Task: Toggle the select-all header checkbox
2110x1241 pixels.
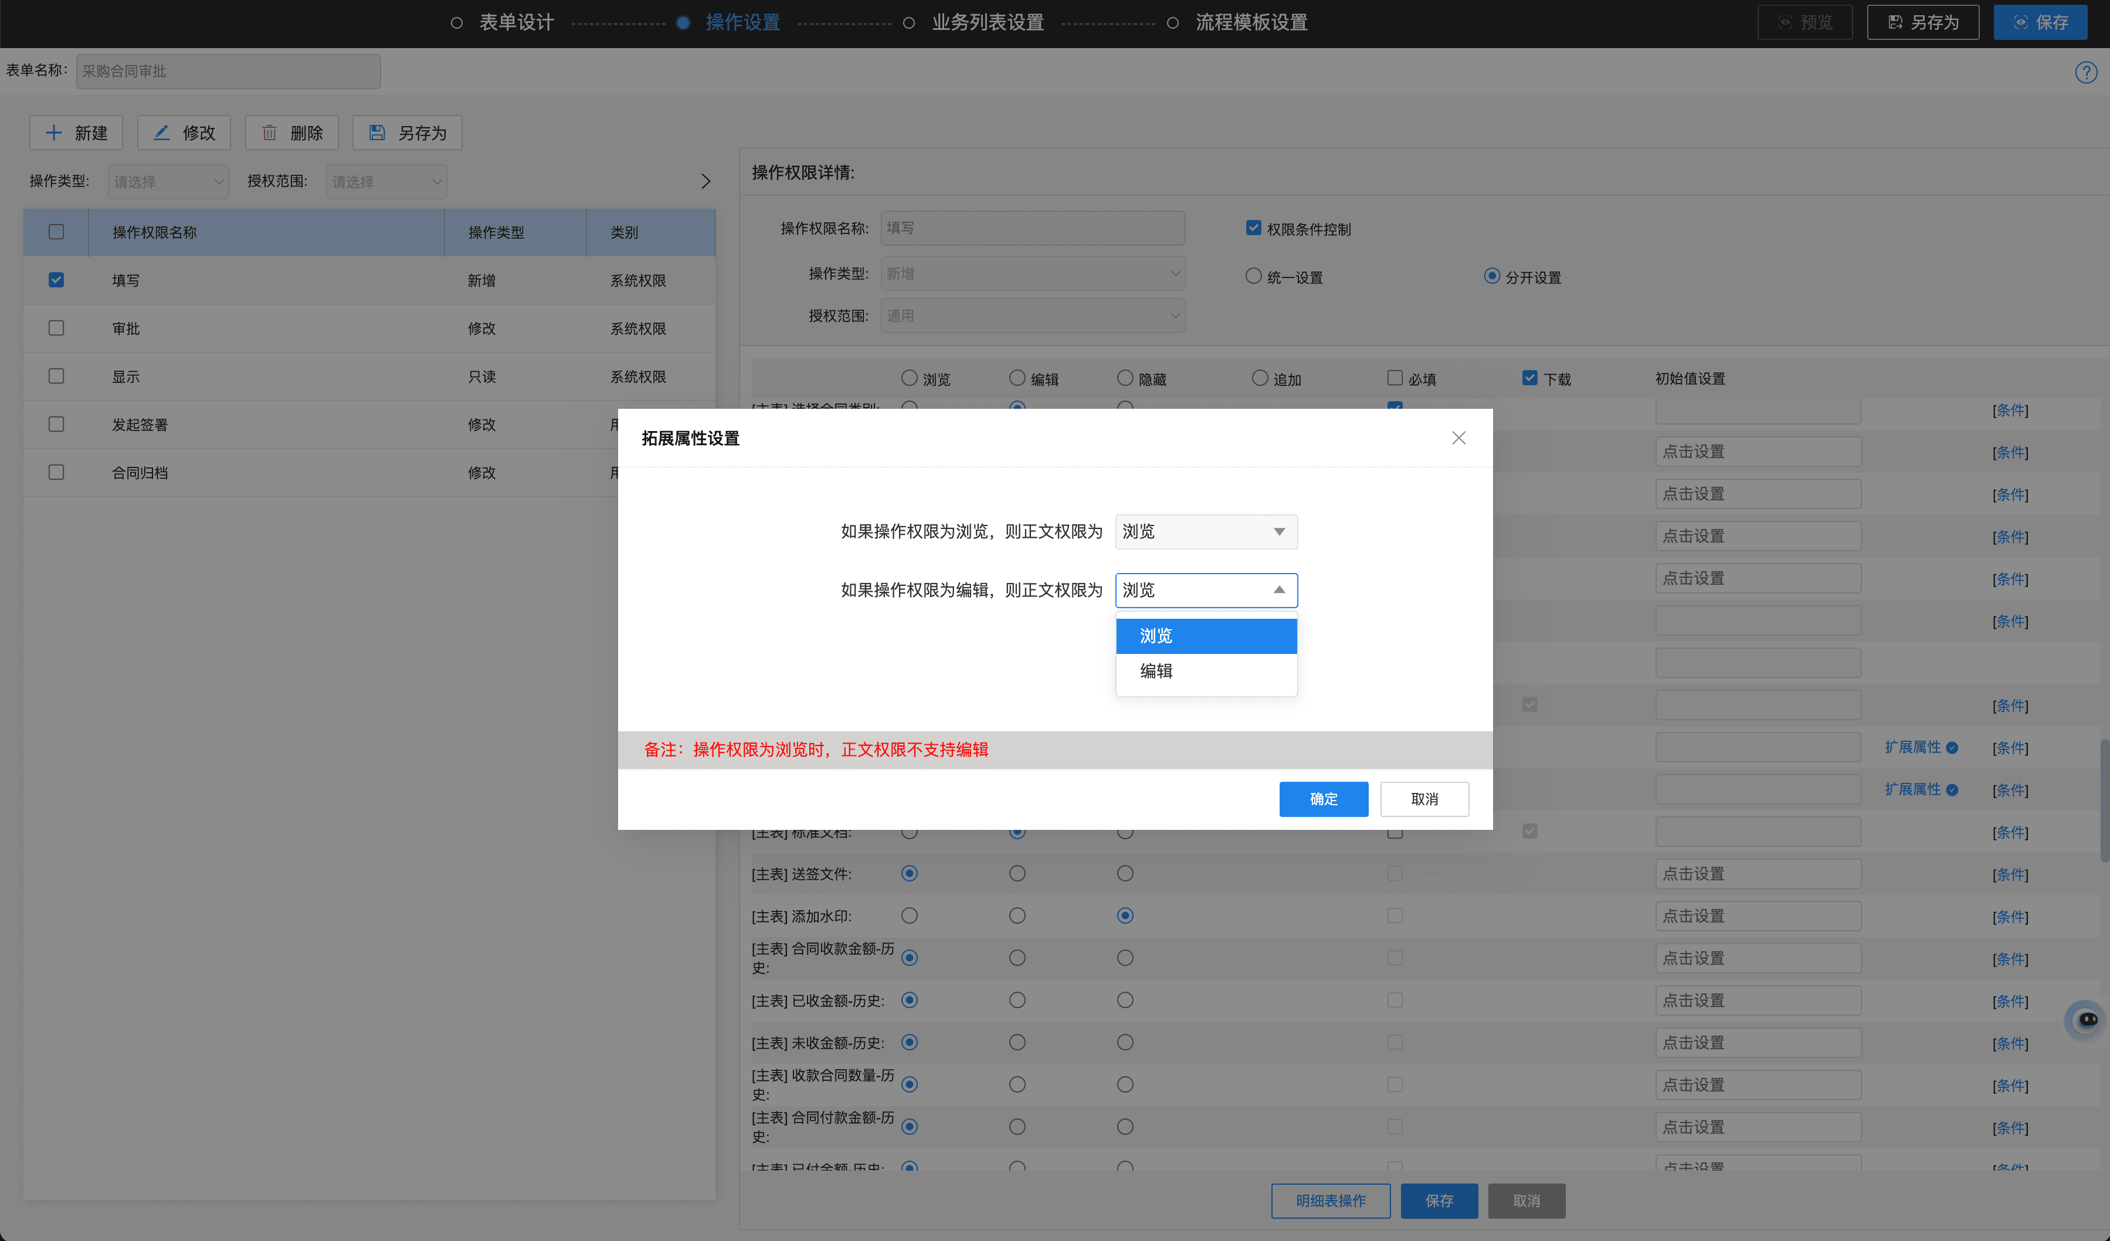Action: [x=56, y=232]
